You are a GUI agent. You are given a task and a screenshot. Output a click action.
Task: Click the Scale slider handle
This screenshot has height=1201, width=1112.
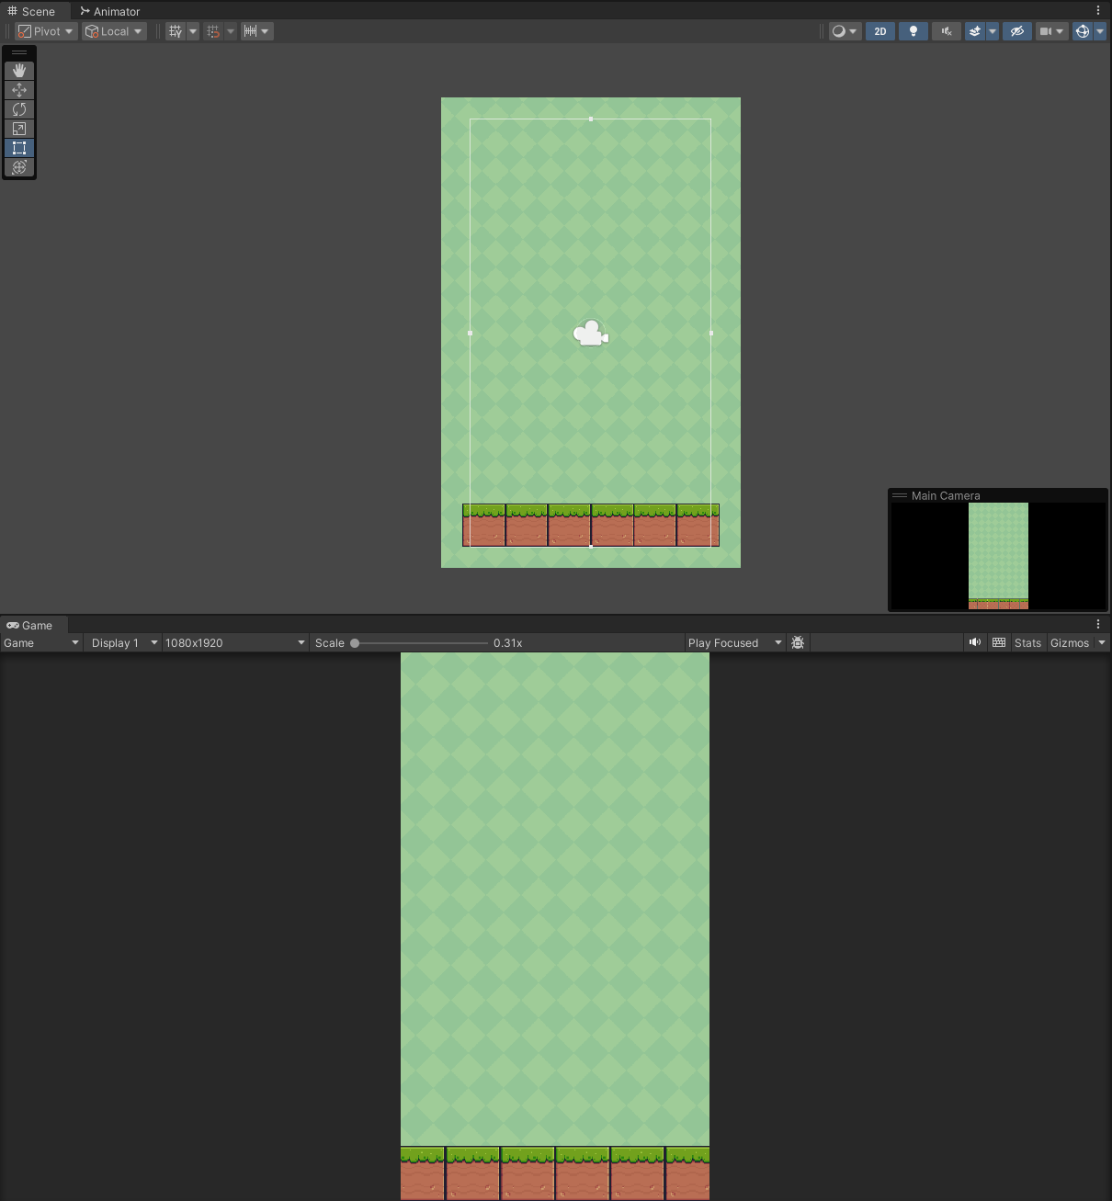tap(355, 643)
